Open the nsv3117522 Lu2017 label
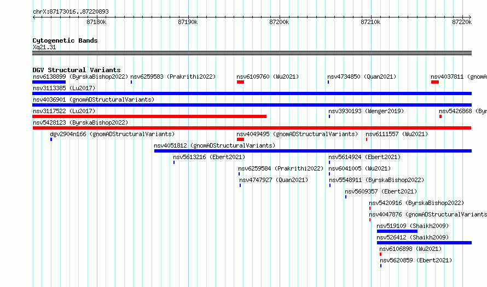 coord(64,111)
